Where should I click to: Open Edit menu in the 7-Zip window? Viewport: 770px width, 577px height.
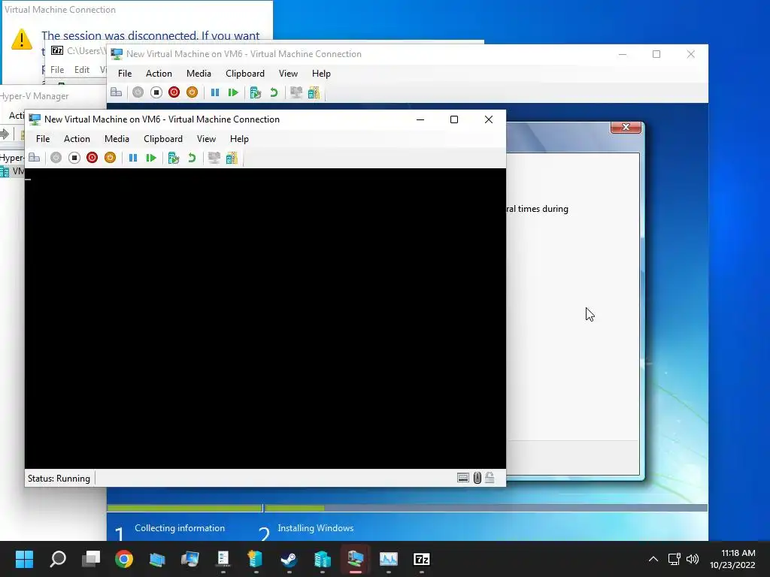click(81, 70)
